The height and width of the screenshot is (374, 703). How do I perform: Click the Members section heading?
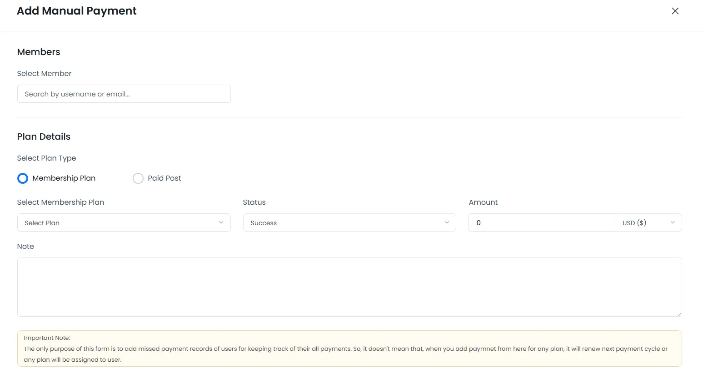[x=39, y=52]
